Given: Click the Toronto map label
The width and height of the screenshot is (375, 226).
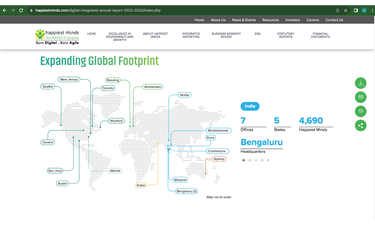Looking at the screenshot, I should click(108, 88).
